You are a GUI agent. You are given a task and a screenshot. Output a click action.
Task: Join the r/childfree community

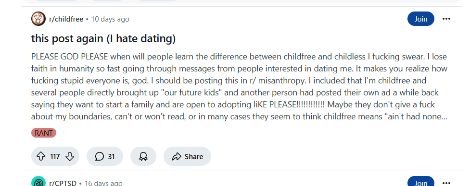[421, 19]
